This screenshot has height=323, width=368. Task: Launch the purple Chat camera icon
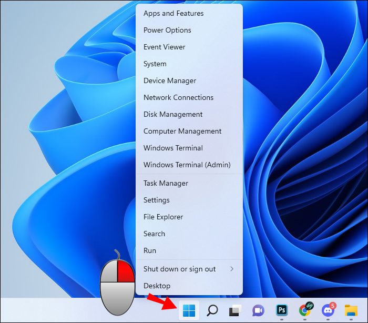pos(258,311)
